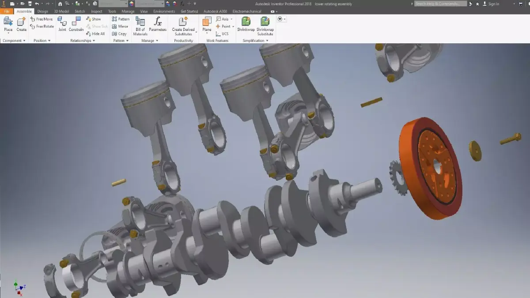Activate the Joint tool

point(62,25)
